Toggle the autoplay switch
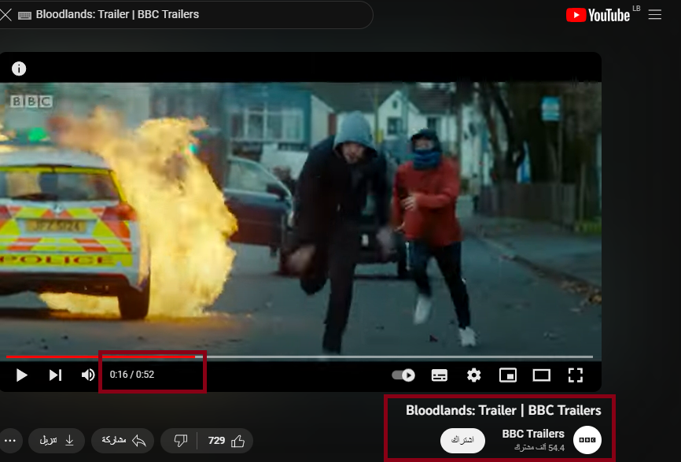 403,375
